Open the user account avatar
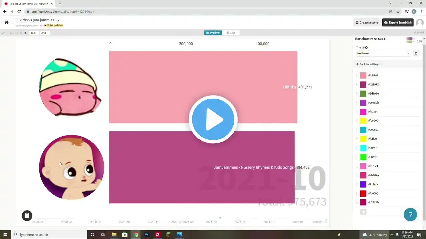The height and width of the screenshot is (239, 426). tap(420, 22)
